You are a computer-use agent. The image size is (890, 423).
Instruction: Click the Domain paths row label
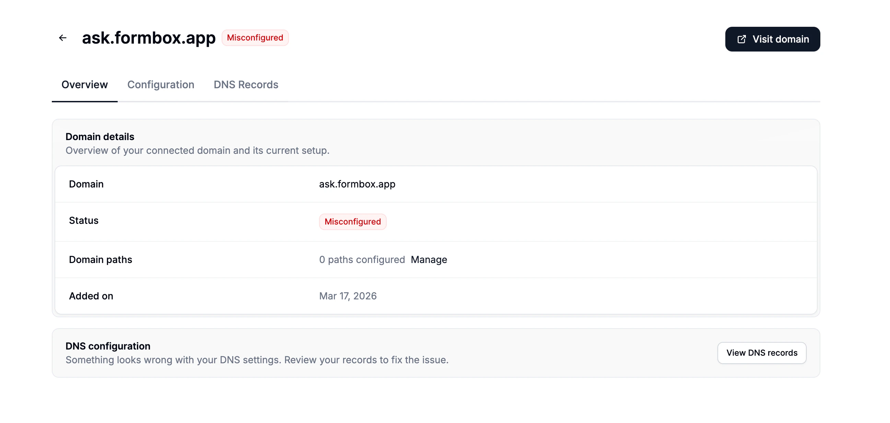[101, 260]
